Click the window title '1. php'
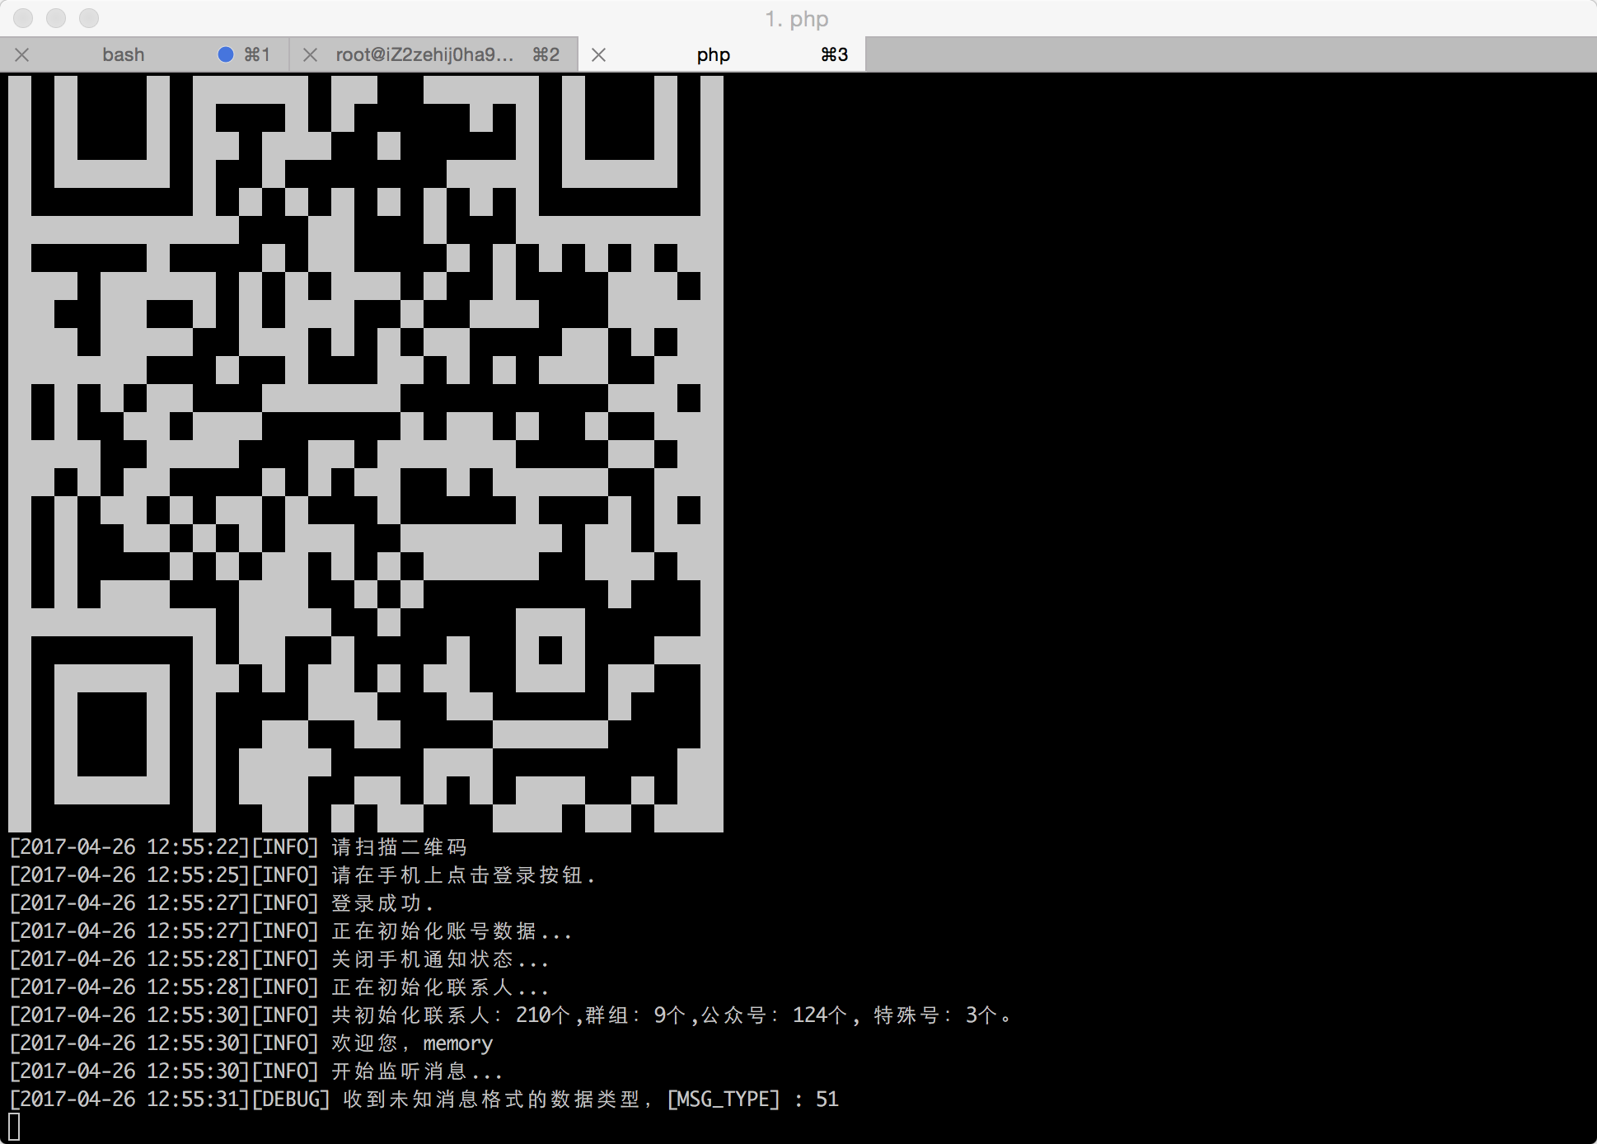This screenshot has height=1144, width=1597. coord(797,18)
